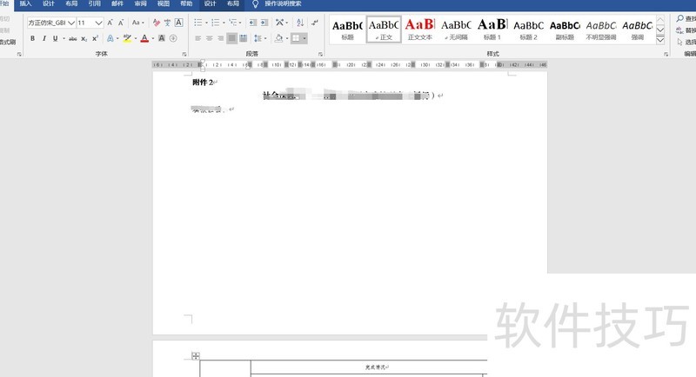Select the 正文文本 style
Image resolution: width=696 pixels, height=377 pixels.
point(420,30)
